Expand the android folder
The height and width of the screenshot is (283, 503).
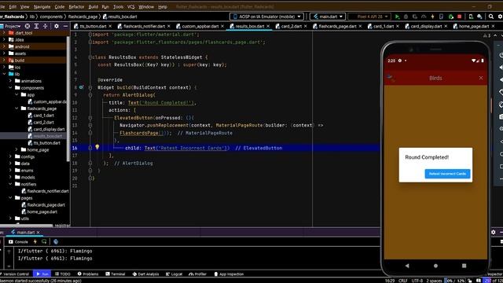pyautogui.click(x=4, y=46)
